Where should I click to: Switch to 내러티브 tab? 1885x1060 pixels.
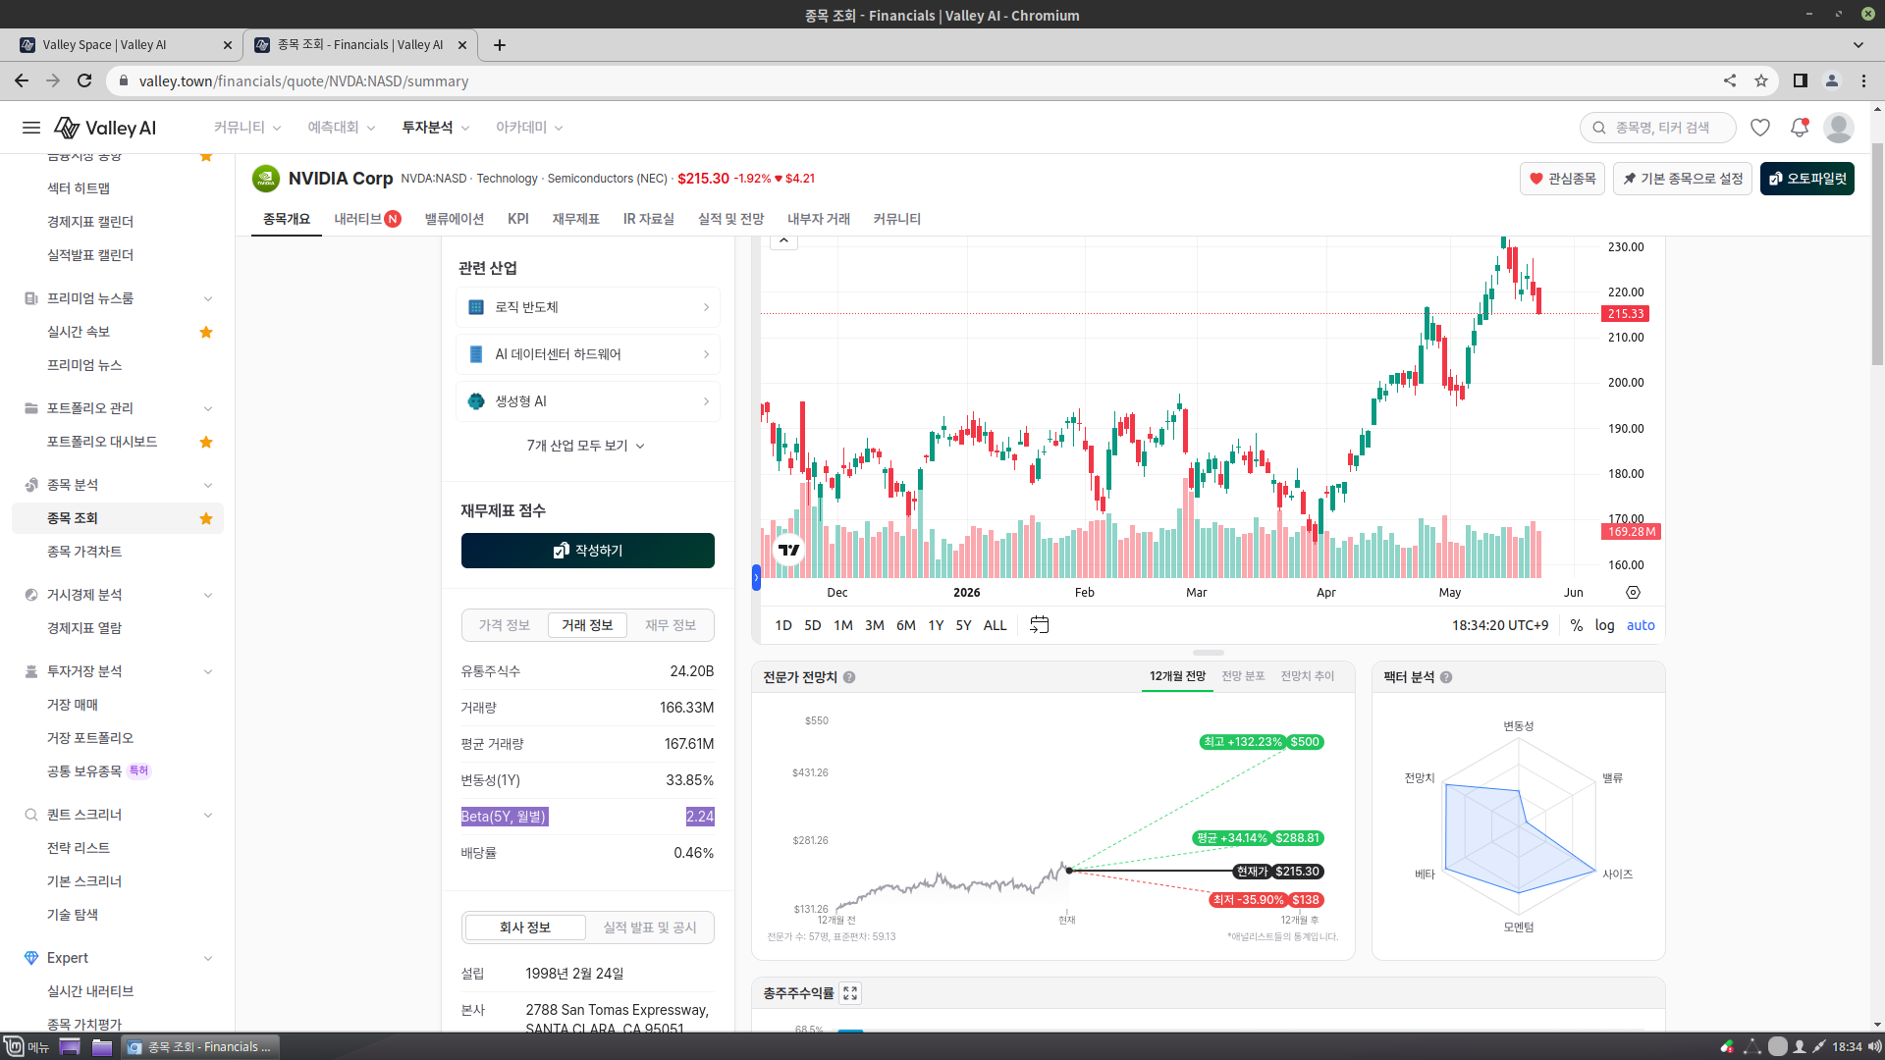pos(366,219)
